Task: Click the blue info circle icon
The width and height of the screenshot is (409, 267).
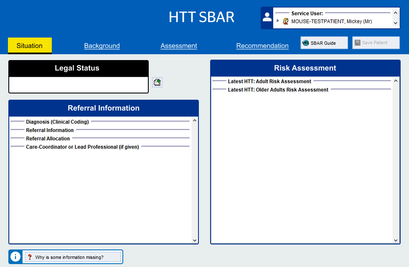Action: [15, 257]
